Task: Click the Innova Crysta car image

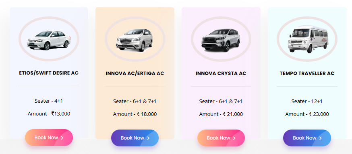Action: coord(221,40)
